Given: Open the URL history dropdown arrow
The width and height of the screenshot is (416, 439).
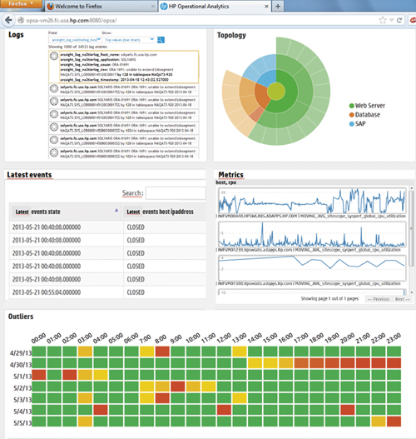Looking at the screenshot, I should click(392, 20).
